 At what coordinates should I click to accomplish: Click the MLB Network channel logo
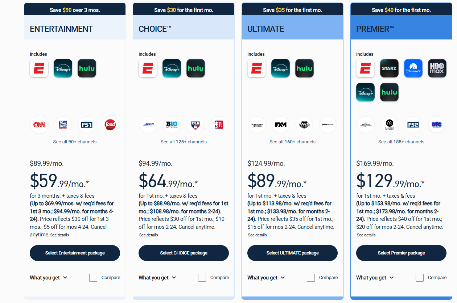195,125
